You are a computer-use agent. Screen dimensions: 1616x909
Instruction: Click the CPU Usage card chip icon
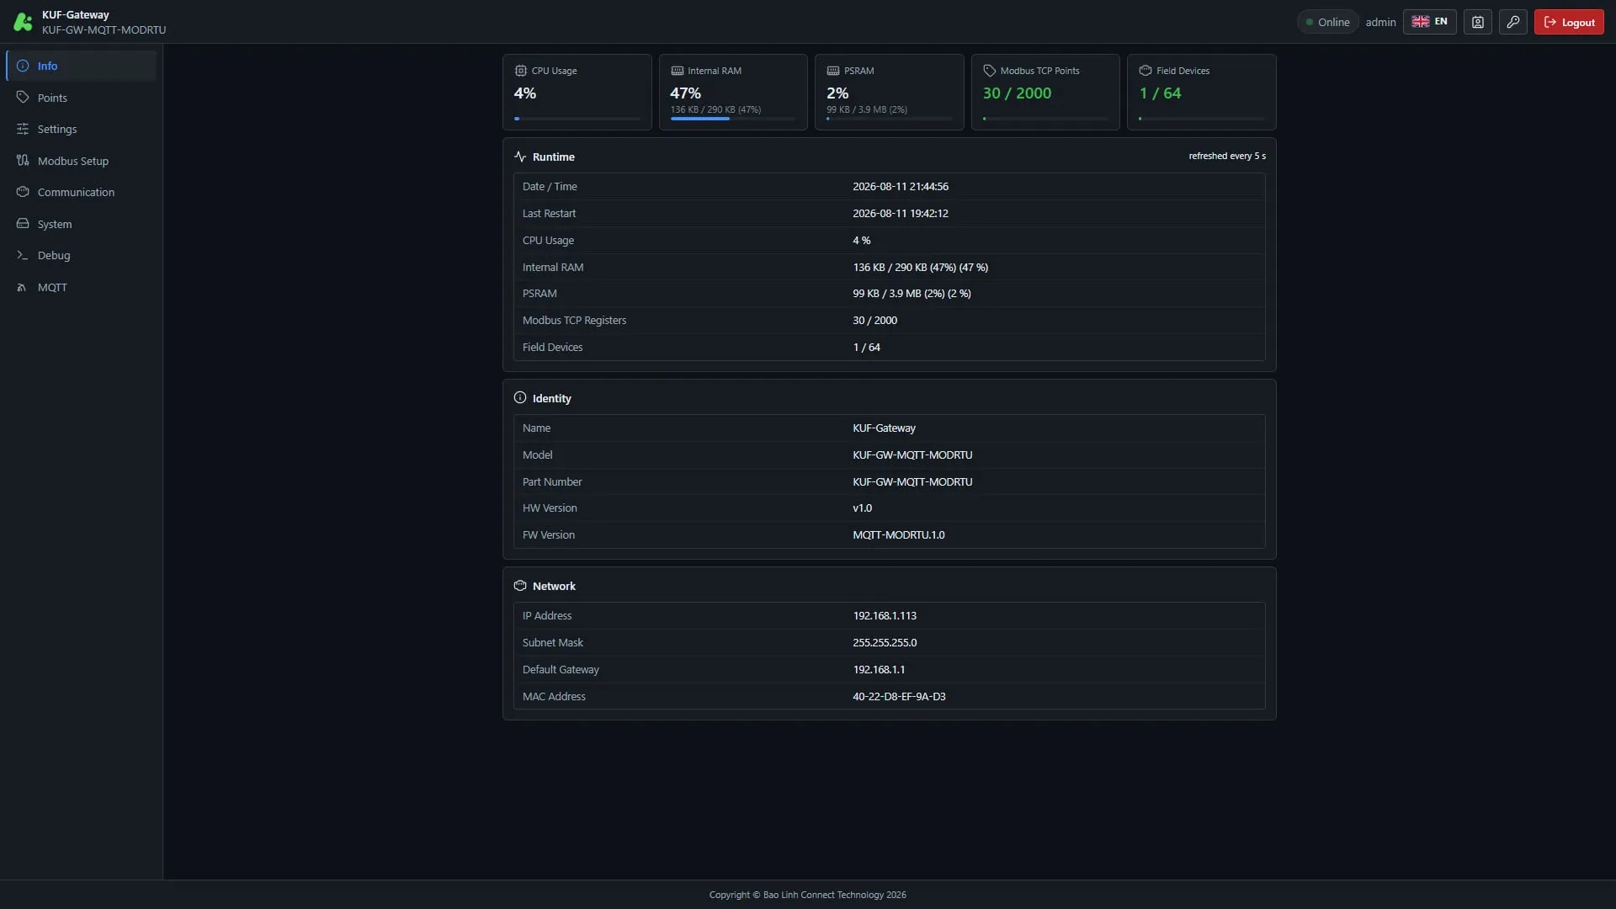(520, 71)
